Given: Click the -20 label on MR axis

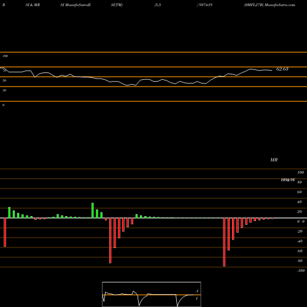Looking at the screenshot, I should click(x=300, y=231).
